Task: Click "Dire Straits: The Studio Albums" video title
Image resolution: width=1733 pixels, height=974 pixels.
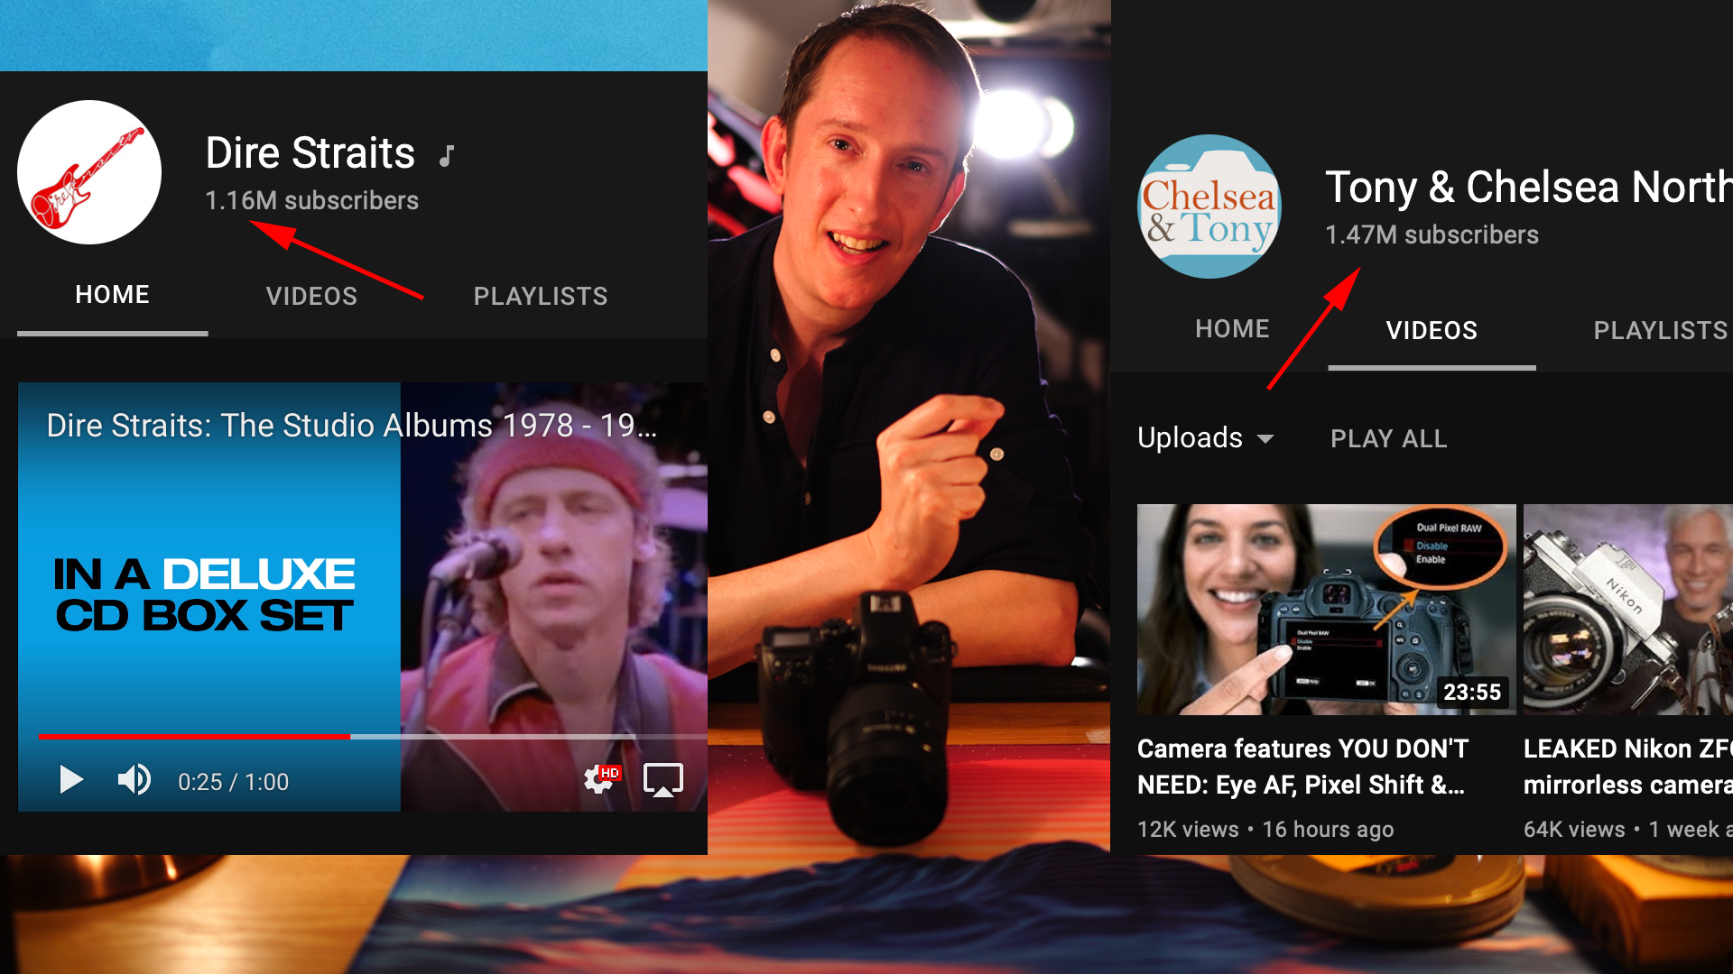Action: pyautogui.click(x=351, y=425)
